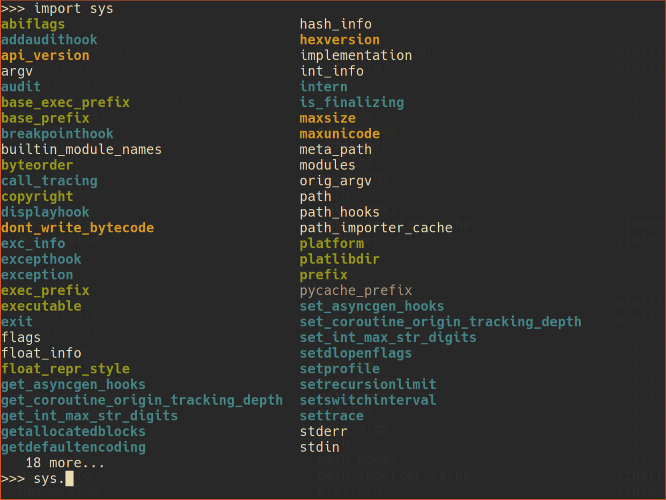
Task: Choose exc_info from completions
Action: [33, 244]
